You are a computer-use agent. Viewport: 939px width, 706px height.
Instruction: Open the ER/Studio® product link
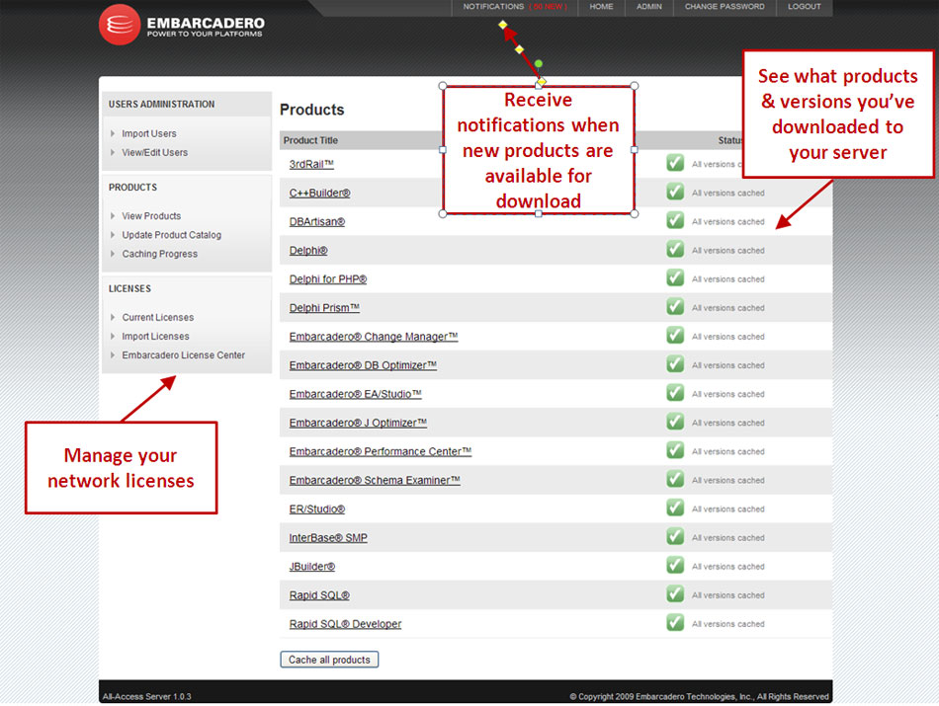pyautogui.click(x=317, y=509)
